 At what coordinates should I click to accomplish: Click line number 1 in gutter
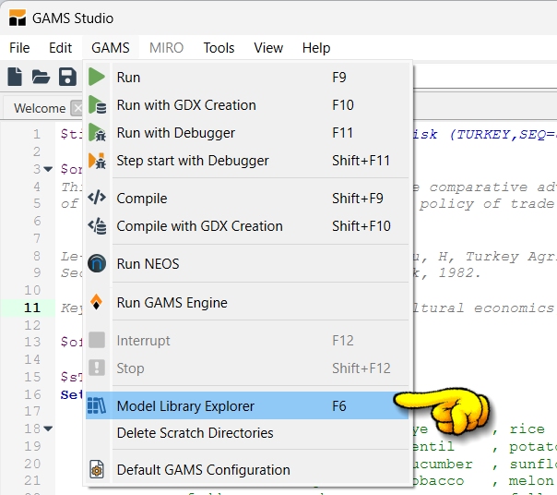click(x=37, y=134)
